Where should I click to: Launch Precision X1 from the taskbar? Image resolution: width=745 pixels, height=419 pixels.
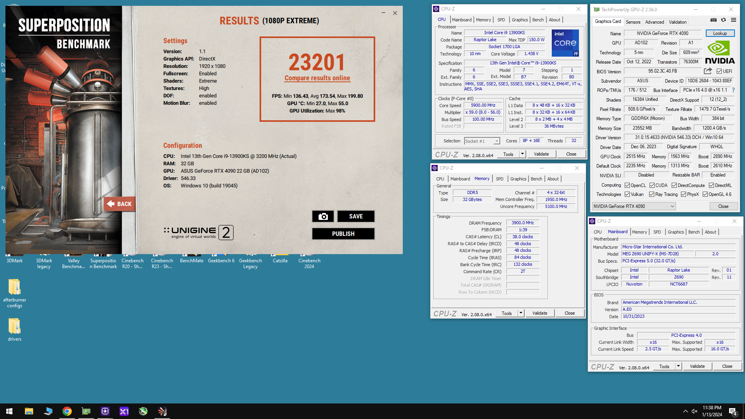click(124, 411)
